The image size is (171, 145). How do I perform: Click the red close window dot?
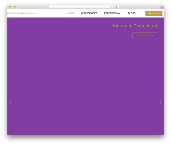10,7
